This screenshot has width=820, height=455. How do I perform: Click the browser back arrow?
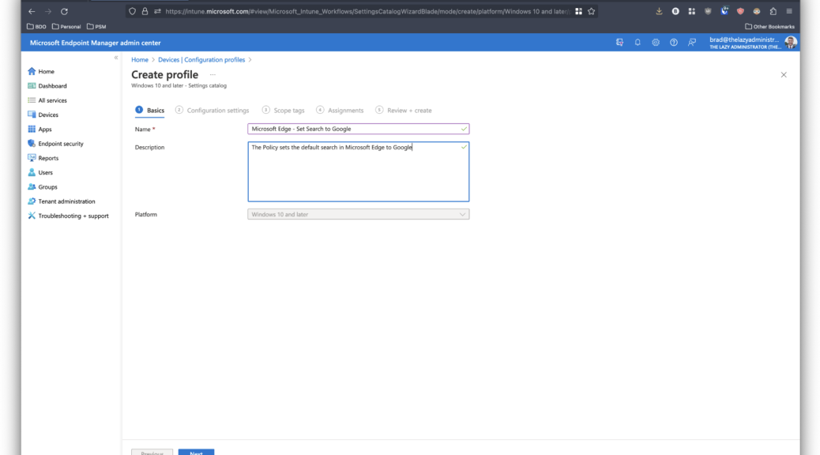(x=32, y=11)
